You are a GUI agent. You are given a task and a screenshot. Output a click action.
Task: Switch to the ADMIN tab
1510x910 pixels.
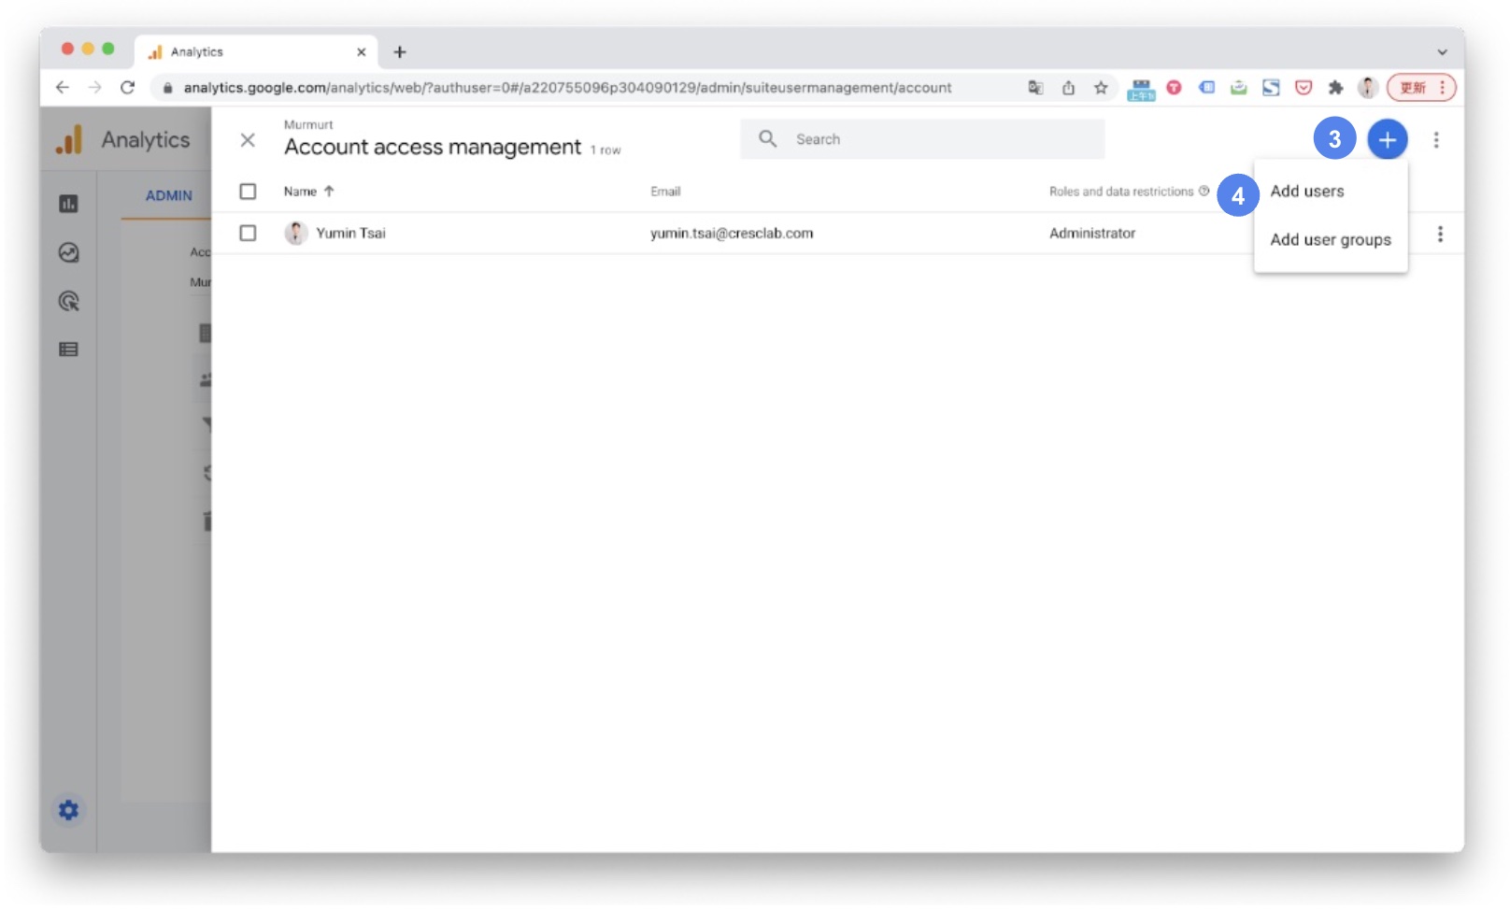click(x=168, y=195)
